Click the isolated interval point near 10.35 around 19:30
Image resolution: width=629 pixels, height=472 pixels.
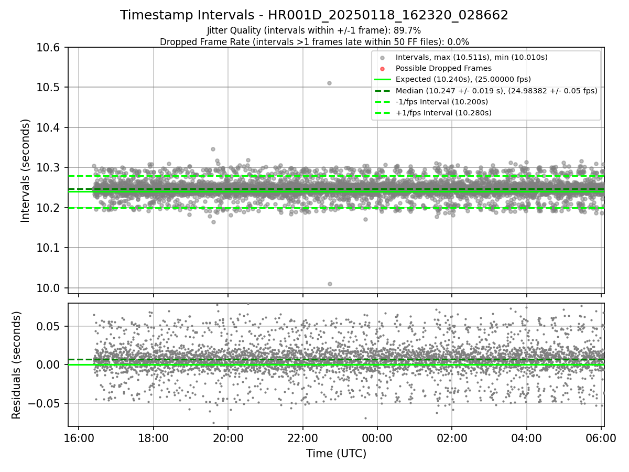tap(213, 149)
